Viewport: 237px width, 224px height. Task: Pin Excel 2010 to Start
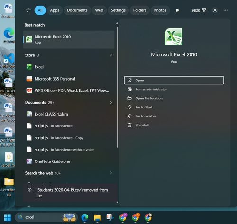[x=174, y=107]
